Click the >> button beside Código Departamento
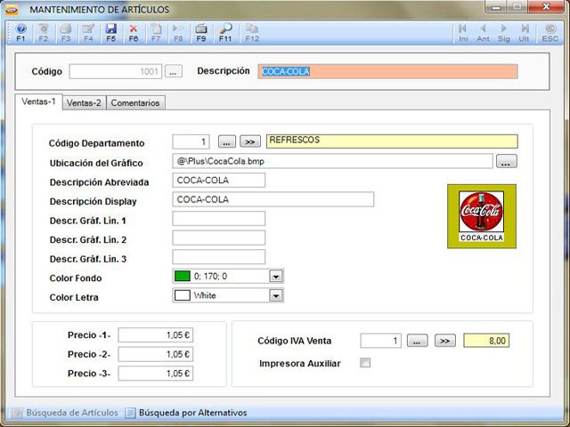This screenshot has width=570, height=427. [250, 141]
